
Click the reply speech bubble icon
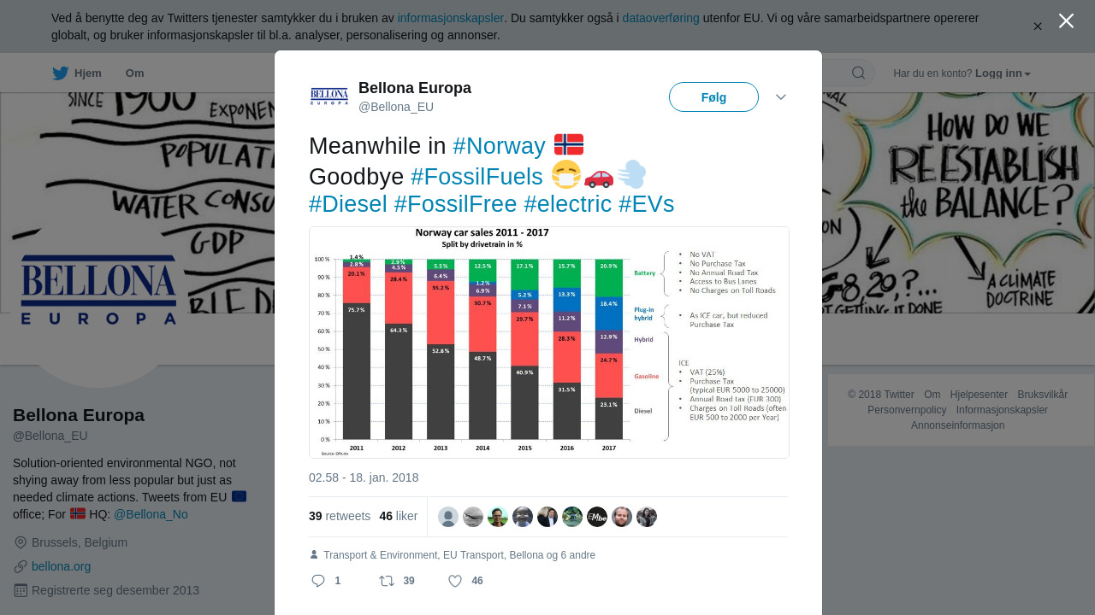[x=318, y=581]
